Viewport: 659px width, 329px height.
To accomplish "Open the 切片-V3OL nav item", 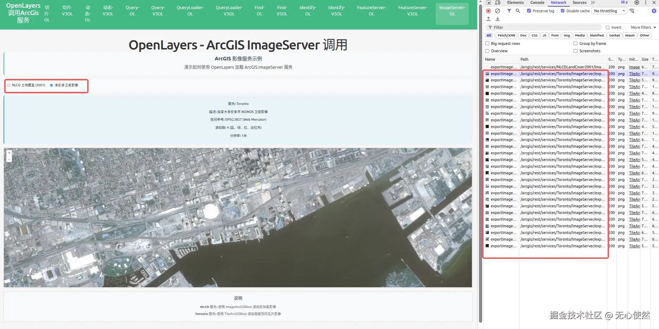I will [x=67, y=11].
